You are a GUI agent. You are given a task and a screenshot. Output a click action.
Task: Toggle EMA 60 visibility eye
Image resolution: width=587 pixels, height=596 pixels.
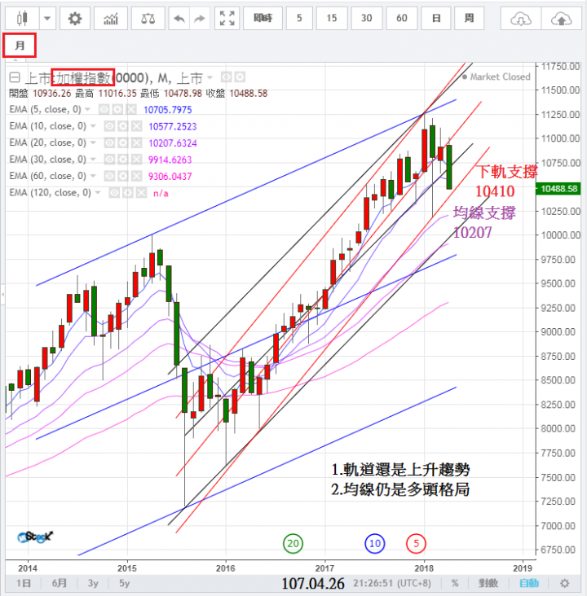tap(109, 176)
